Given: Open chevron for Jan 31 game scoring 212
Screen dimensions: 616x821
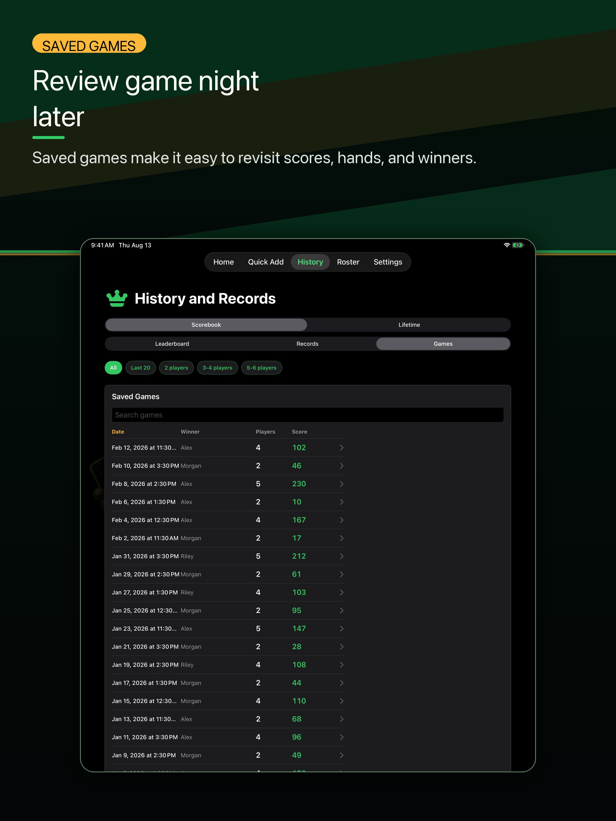Looking at the screenshot, I should click(x=341, y=556).
